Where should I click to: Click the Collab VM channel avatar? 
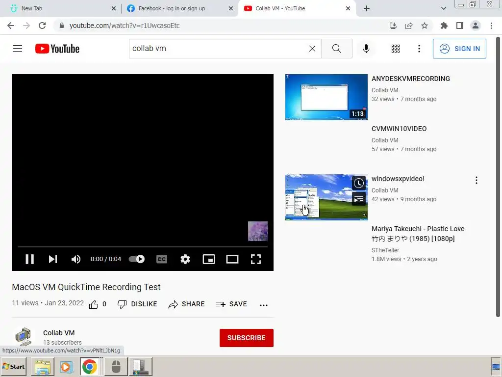[x=24, y=337]
